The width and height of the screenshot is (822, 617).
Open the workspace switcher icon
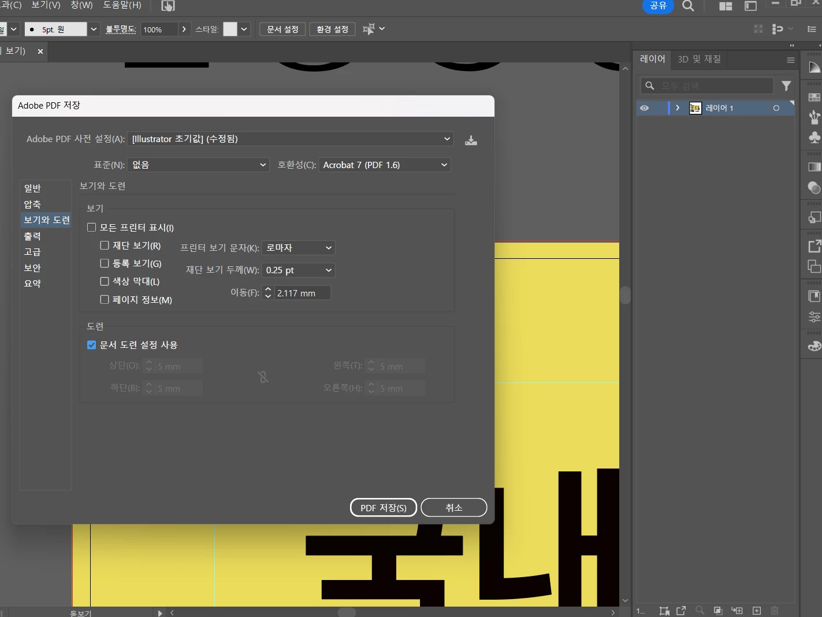pyautogui.click(x=750, y=6)
